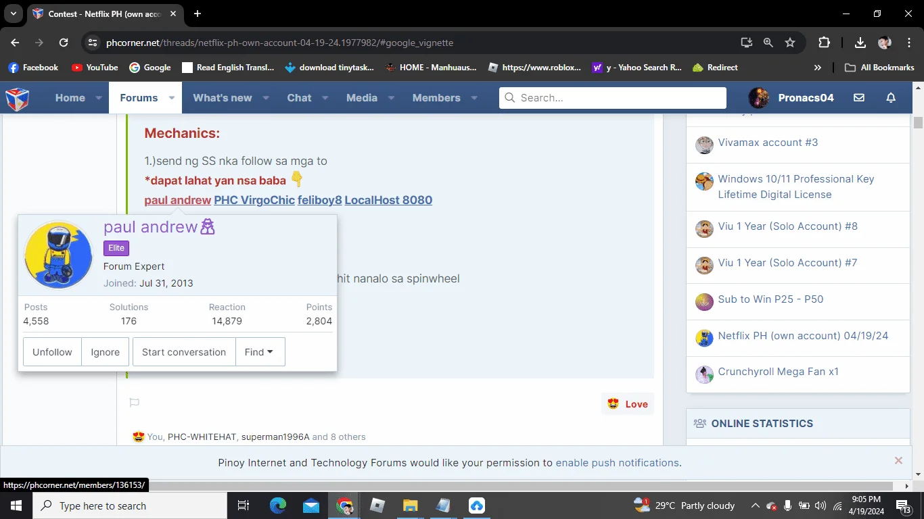
Task: Open Windows 10/11 Professional Key thread
Action: pos(796,187)
